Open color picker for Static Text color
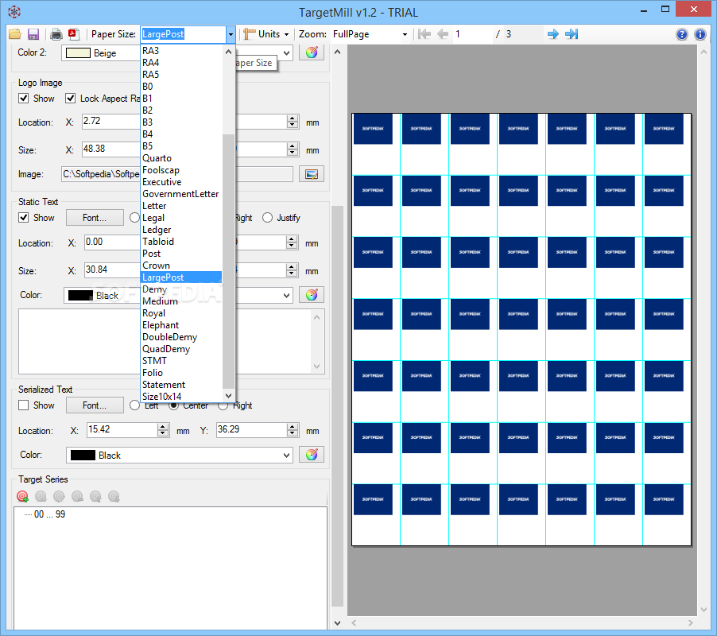717x636 pixels. point(312,295)
